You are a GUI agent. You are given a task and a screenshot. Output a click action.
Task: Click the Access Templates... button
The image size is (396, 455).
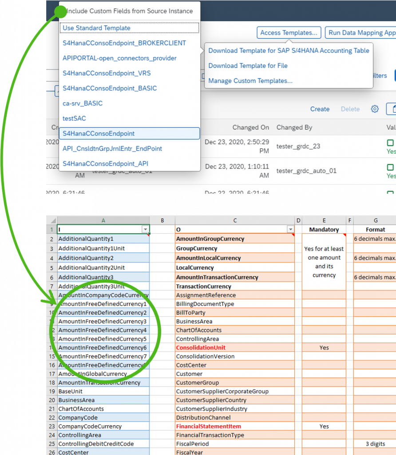pos(289,32)
